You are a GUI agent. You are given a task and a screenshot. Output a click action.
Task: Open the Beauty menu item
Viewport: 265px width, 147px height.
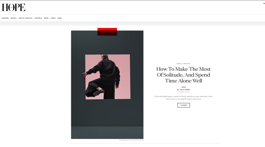pyautogui.click(x=14, y=18)
